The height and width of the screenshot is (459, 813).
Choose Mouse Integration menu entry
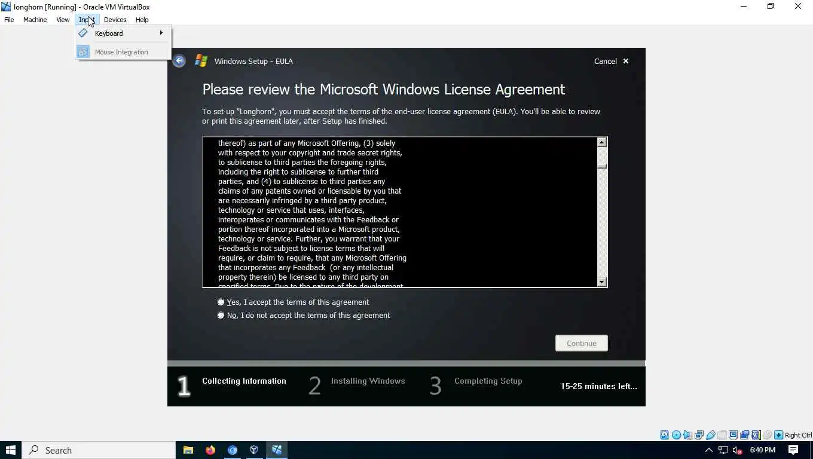pyautogui.click(x=123, y=52)
